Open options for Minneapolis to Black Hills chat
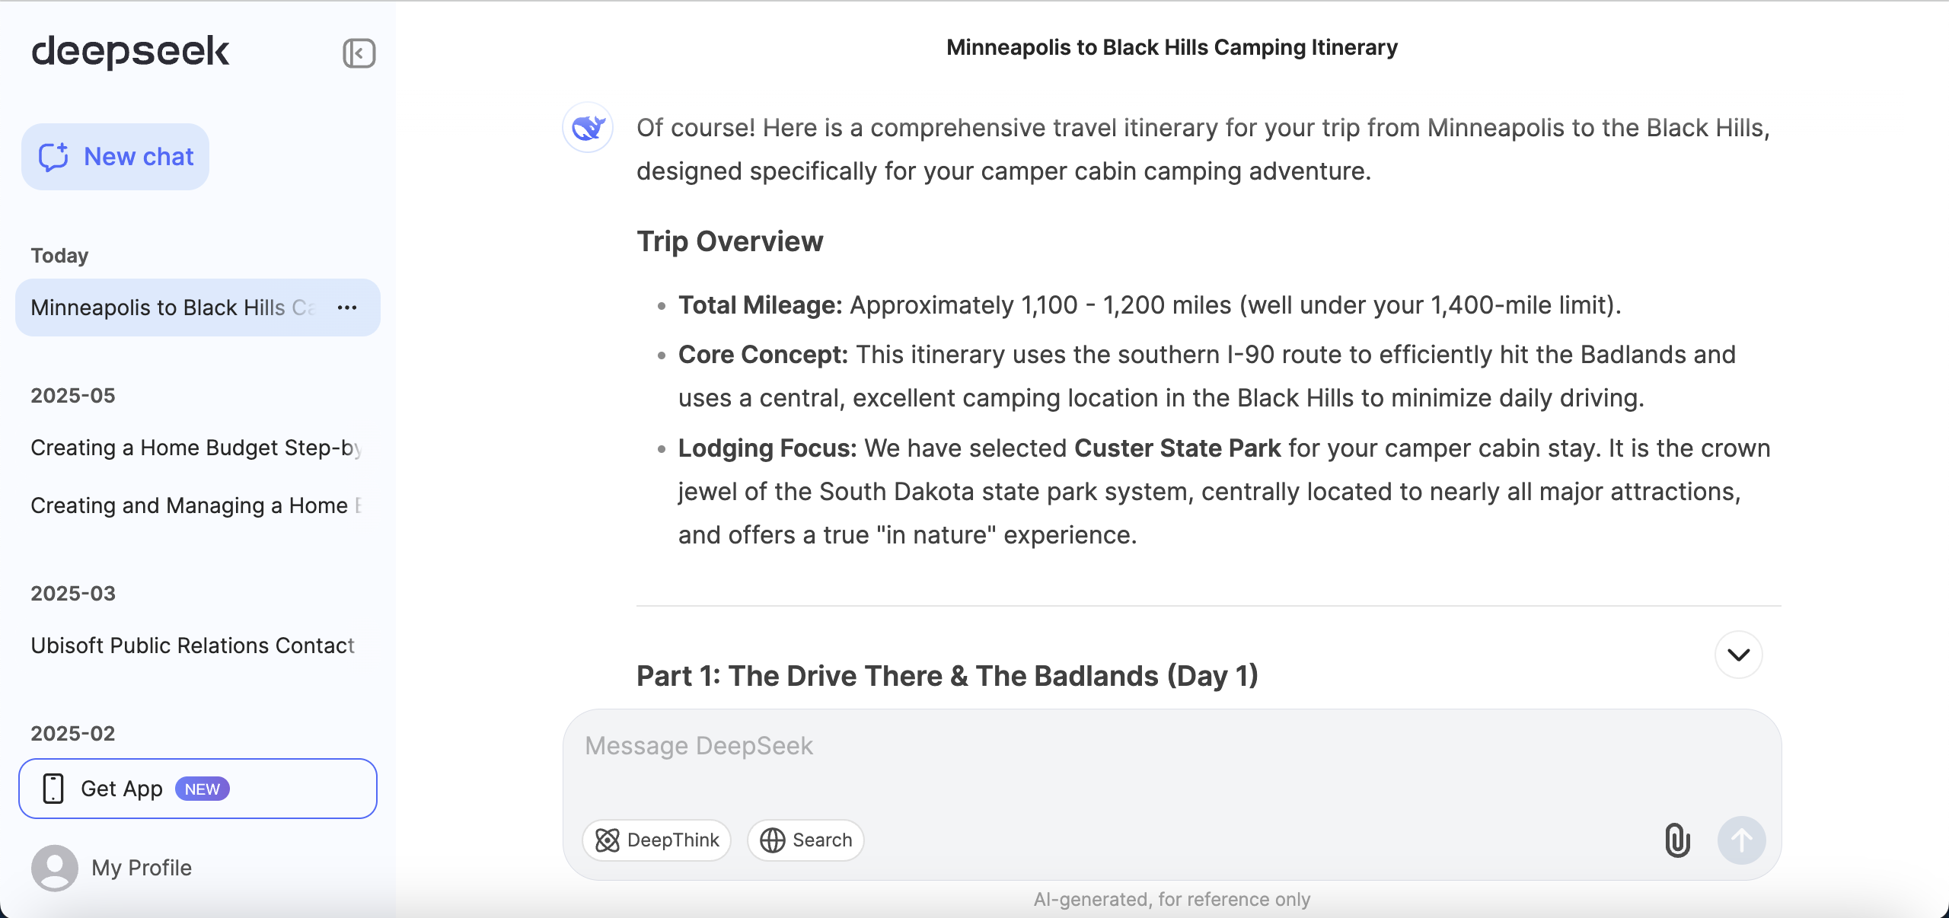 pos(347,308)
